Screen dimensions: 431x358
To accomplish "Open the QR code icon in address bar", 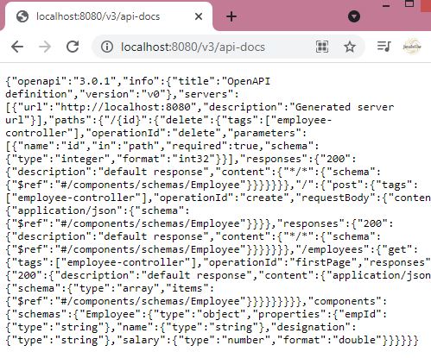I will click(x=322, y=47).
